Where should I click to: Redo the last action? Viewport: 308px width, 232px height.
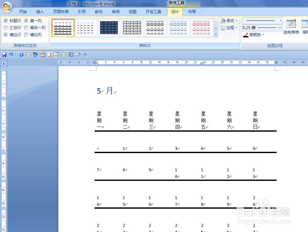point(21,55)
